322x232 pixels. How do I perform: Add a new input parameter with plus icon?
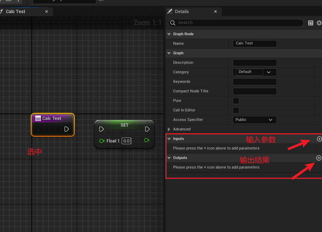[319, 139]
